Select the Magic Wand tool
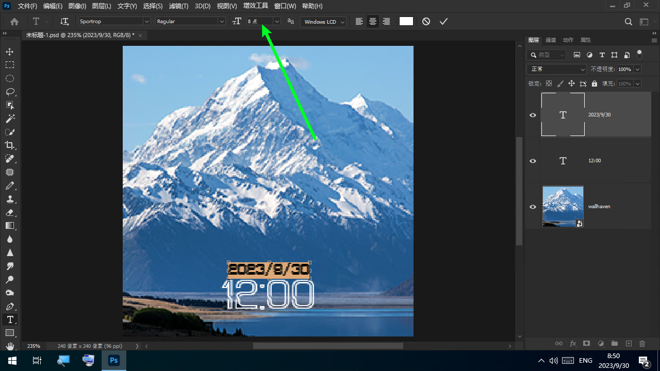 pos(10,119)
